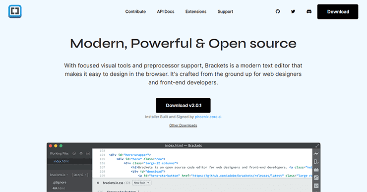
Task: Expand the larz/v1 branch dropdown
Action: click(80, 175)
